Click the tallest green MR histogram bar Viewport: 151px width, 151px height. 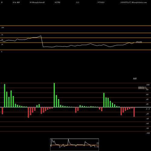pyautogui.click(x=54, y=95)
